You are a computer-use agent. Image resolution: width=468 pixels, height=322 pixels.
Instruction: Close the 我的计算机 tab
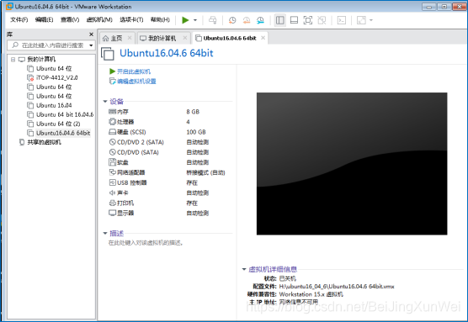[x=185, y=38]
